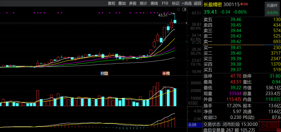Toggle +自选 to add to watchlist
The height and width of the screenshot is (132, 281).
187,3
